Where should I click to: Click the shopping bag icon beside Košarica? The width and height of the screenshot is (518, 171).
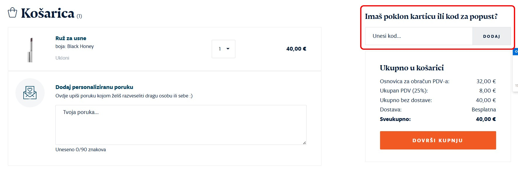tap(12, 13)
